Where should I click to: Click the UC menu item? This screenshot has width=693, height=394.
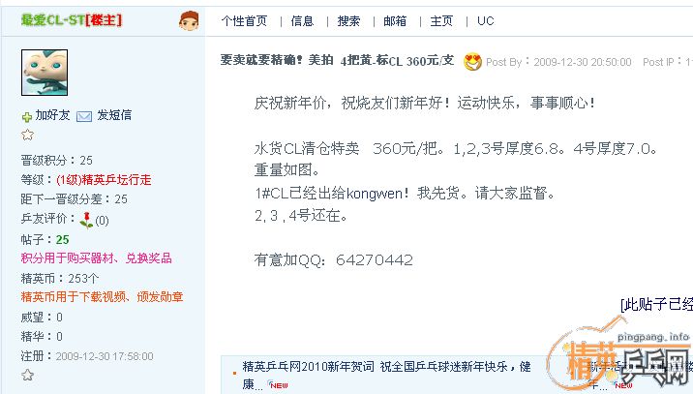tap(485, 20)
